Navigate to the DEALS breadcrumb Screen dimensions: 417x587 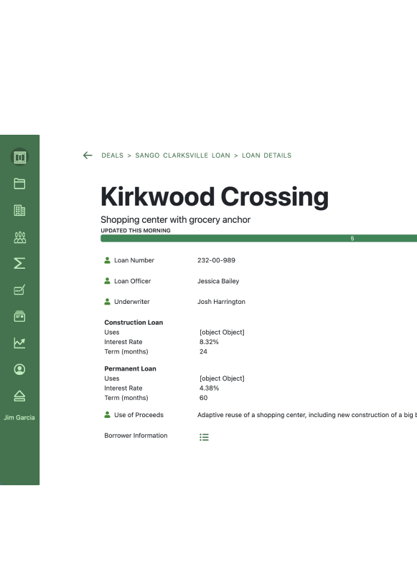click(x=112, y=156)
